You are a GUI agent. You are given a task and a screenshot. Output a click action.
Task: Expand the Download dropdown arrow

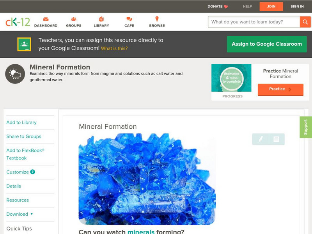coord(32,214)
